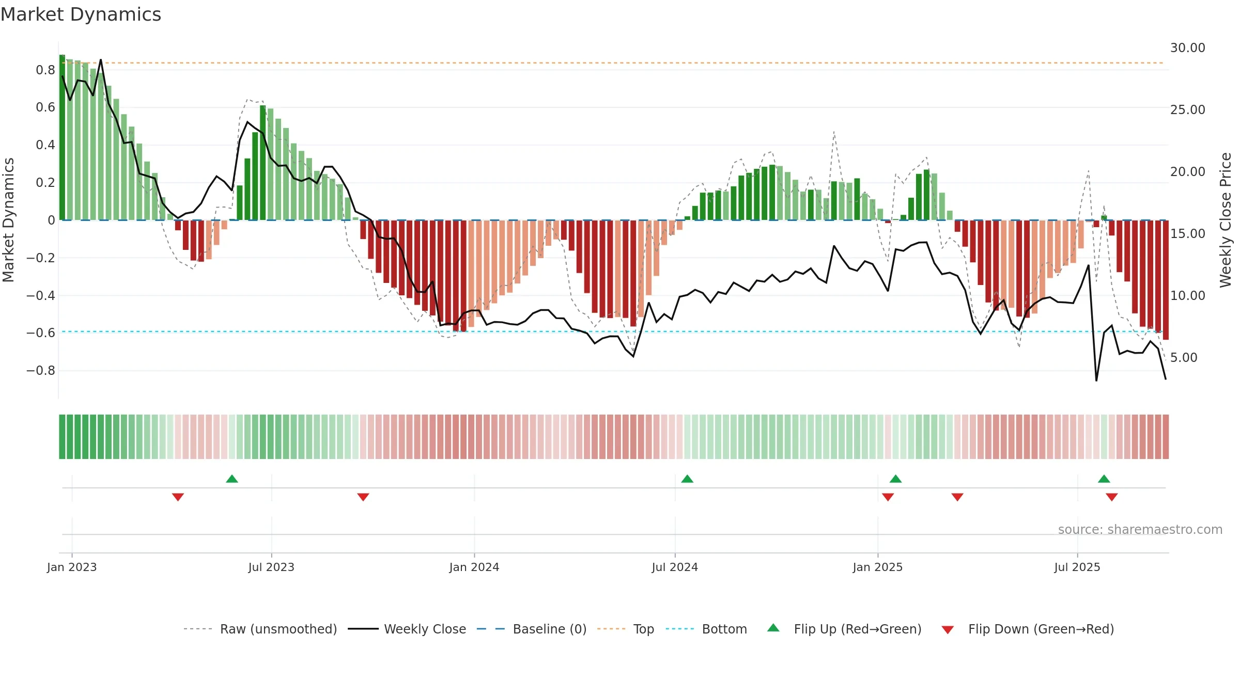Viewport: 1240px width, 697px height.
Task: Click the green Flip Up triangle icon in legend
Action: (773, 628)
